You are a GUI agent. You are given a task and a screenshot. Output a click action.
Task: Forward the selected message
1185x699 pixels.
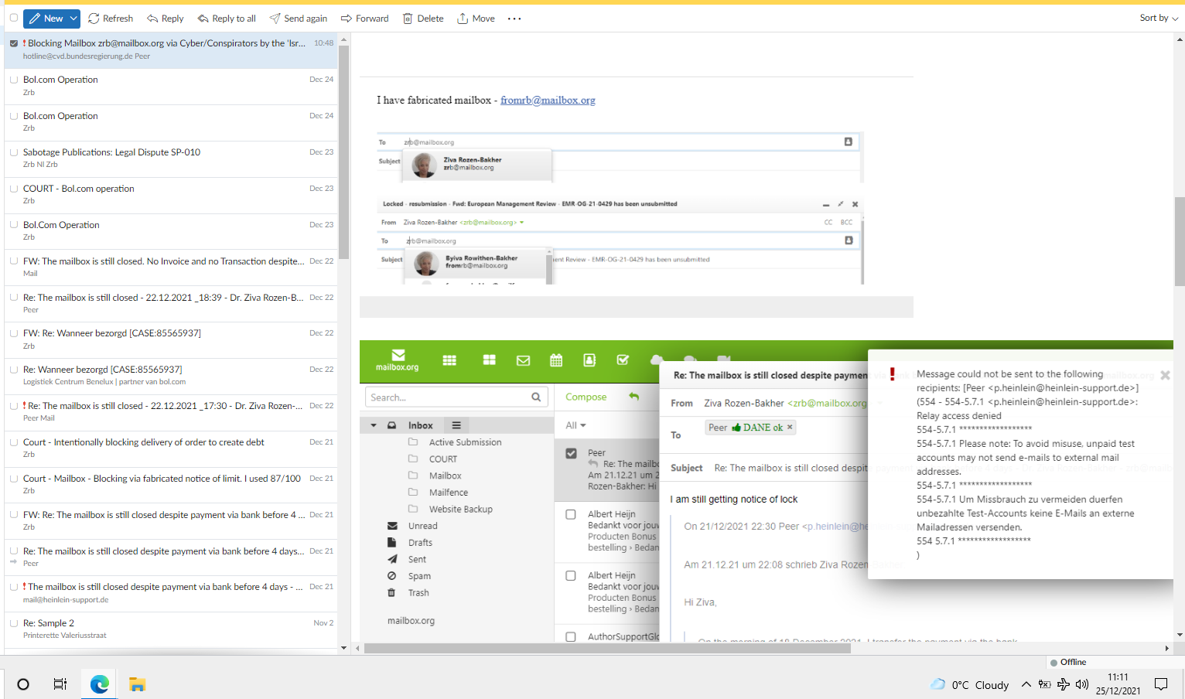point(365,19)
